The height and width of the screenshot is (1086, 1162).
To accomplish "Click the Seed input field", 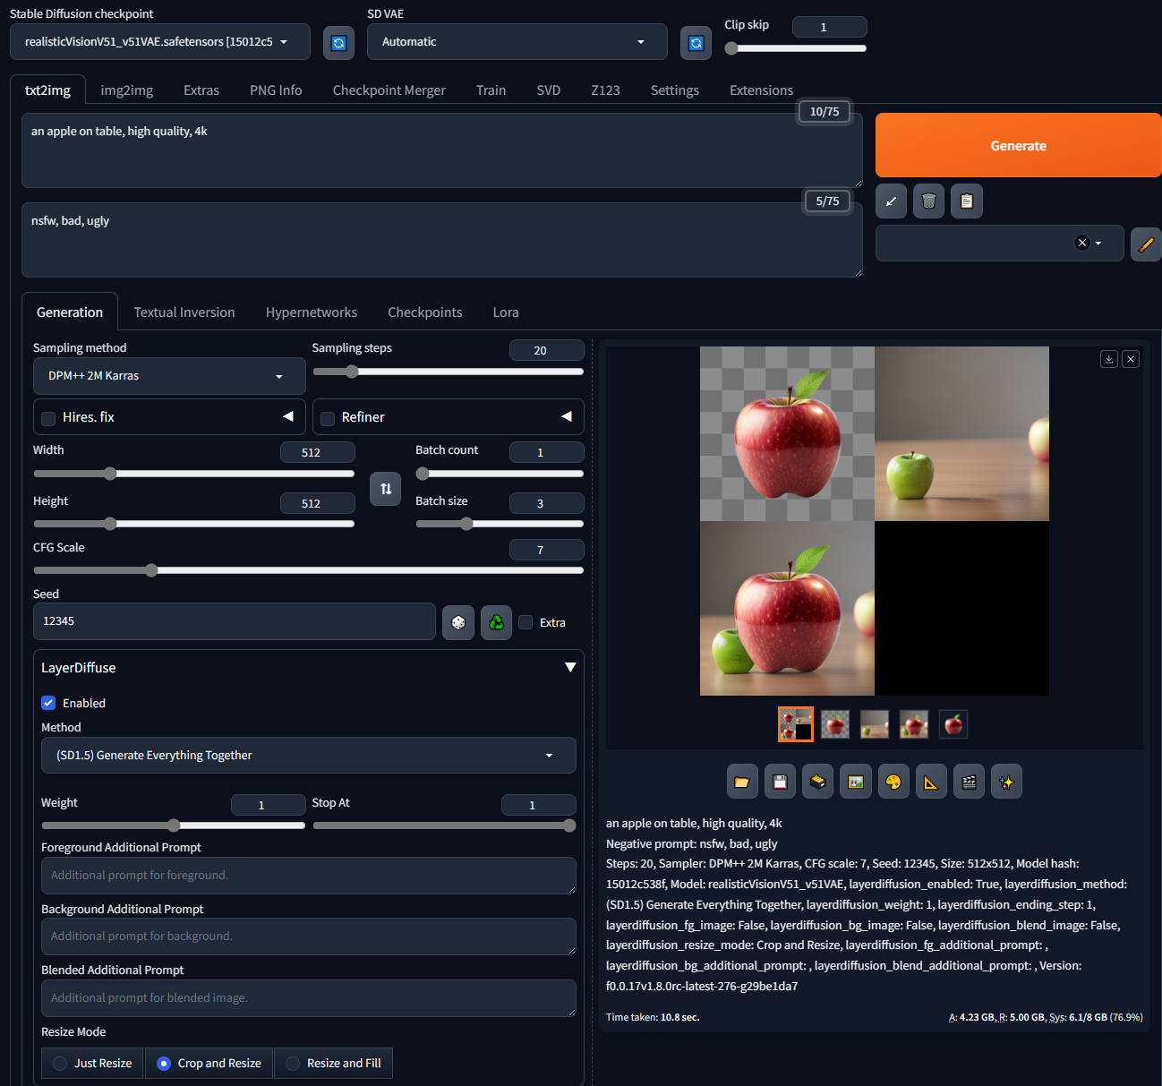I will pyautogui.click(x=235, y=621).
